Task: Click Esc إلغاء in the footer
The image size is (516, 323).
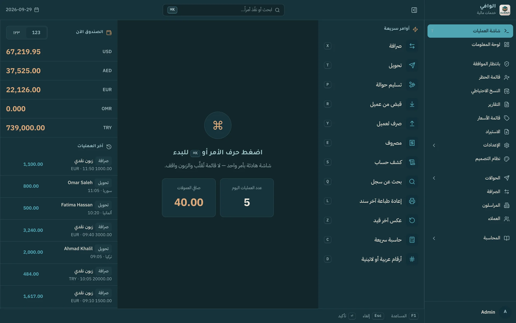Action: (373, 316)
